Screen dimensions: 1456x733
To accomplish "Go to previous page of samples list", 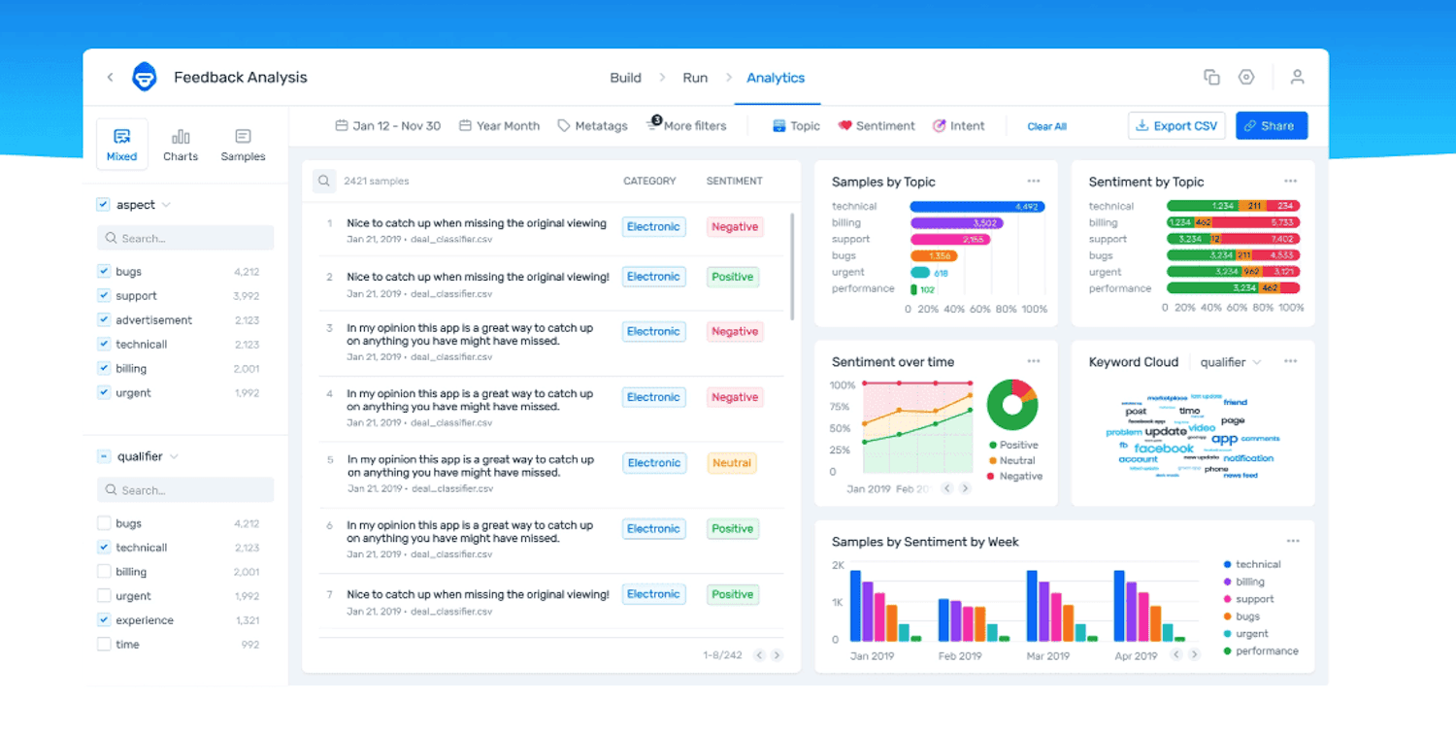I will click(759, 655).
